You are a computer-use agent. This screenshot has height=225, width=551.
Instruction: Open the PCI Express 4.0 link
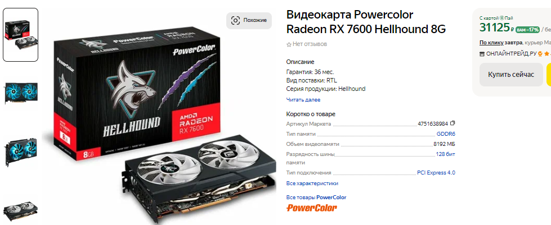point(436,172)
